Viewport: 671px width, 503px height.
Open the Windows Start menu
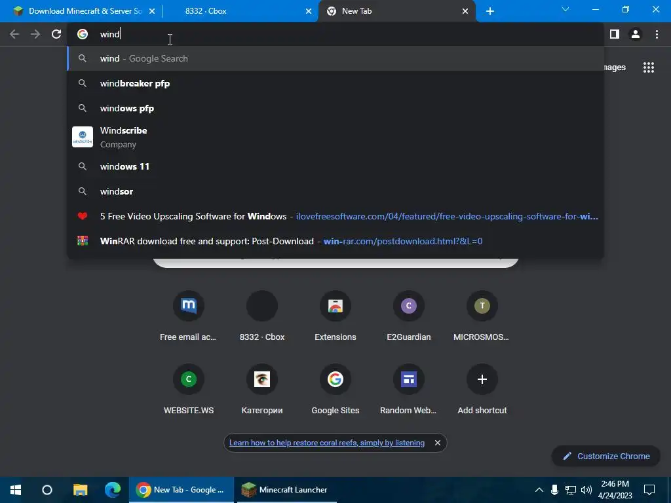pos(16,490)
